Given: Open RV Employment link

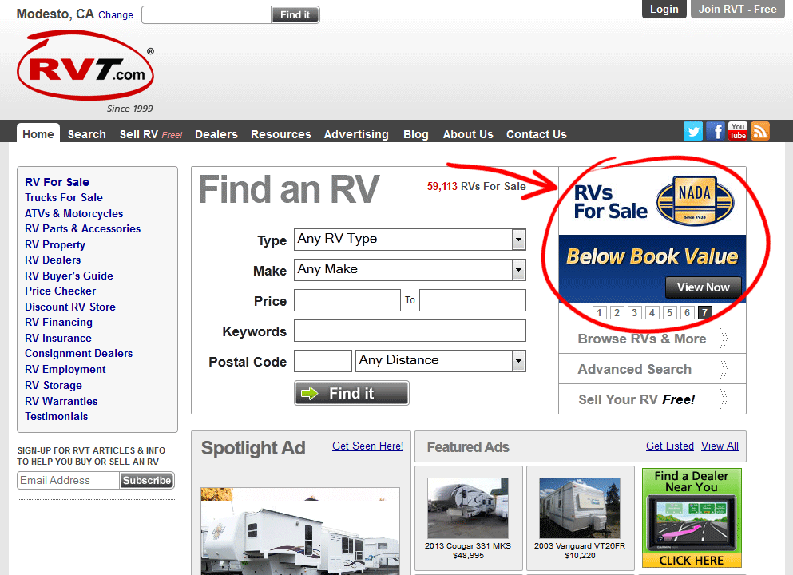Looking at the screenshot, I should pyautogui.click(x=65, y=369).
